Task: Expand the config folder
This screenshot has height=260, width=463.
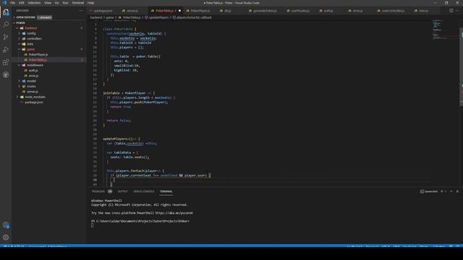Action: pyautogui.click(x=31, y=33)
